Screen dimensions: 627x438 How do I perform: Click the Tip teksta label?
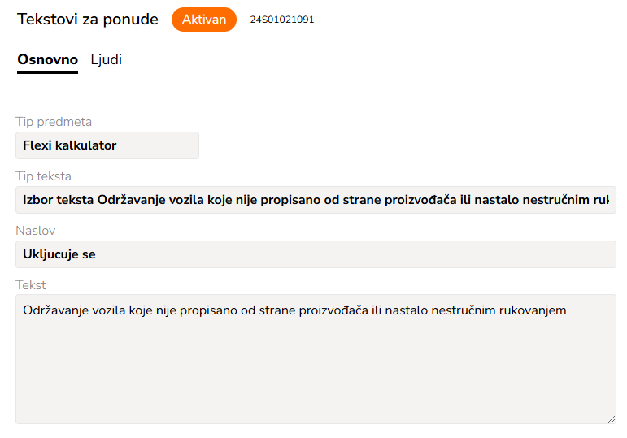coord(43,176)
